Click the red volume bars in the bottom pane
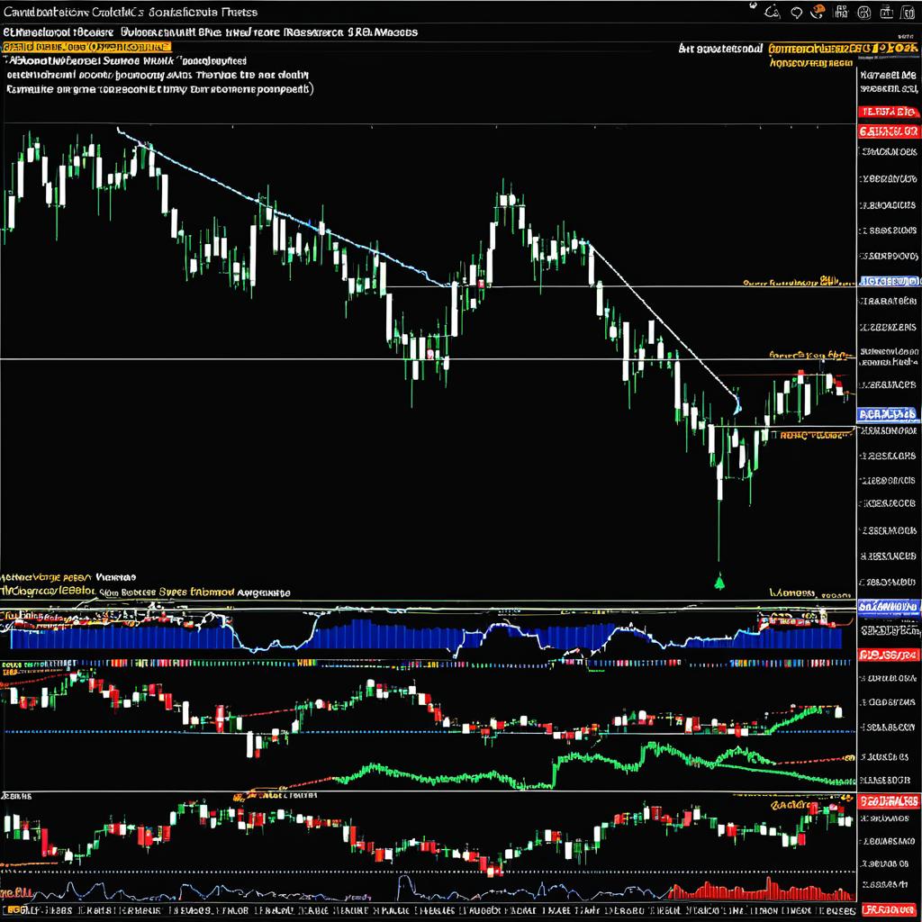Image resolution: width=922 pixels, height=922 pixels. [x=761, y=890]
